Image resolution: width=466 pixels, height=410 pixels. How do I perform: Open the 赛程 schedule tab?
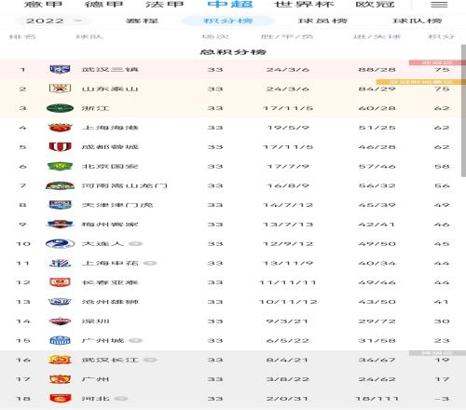pos(142,20)
